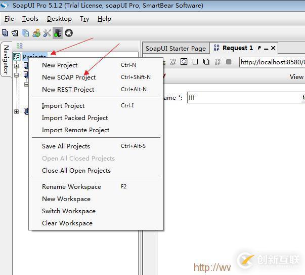The width and height of the screenshot is (305, 275).
Task: Click Open All Closed Projects item
Action: coord(96,159)
